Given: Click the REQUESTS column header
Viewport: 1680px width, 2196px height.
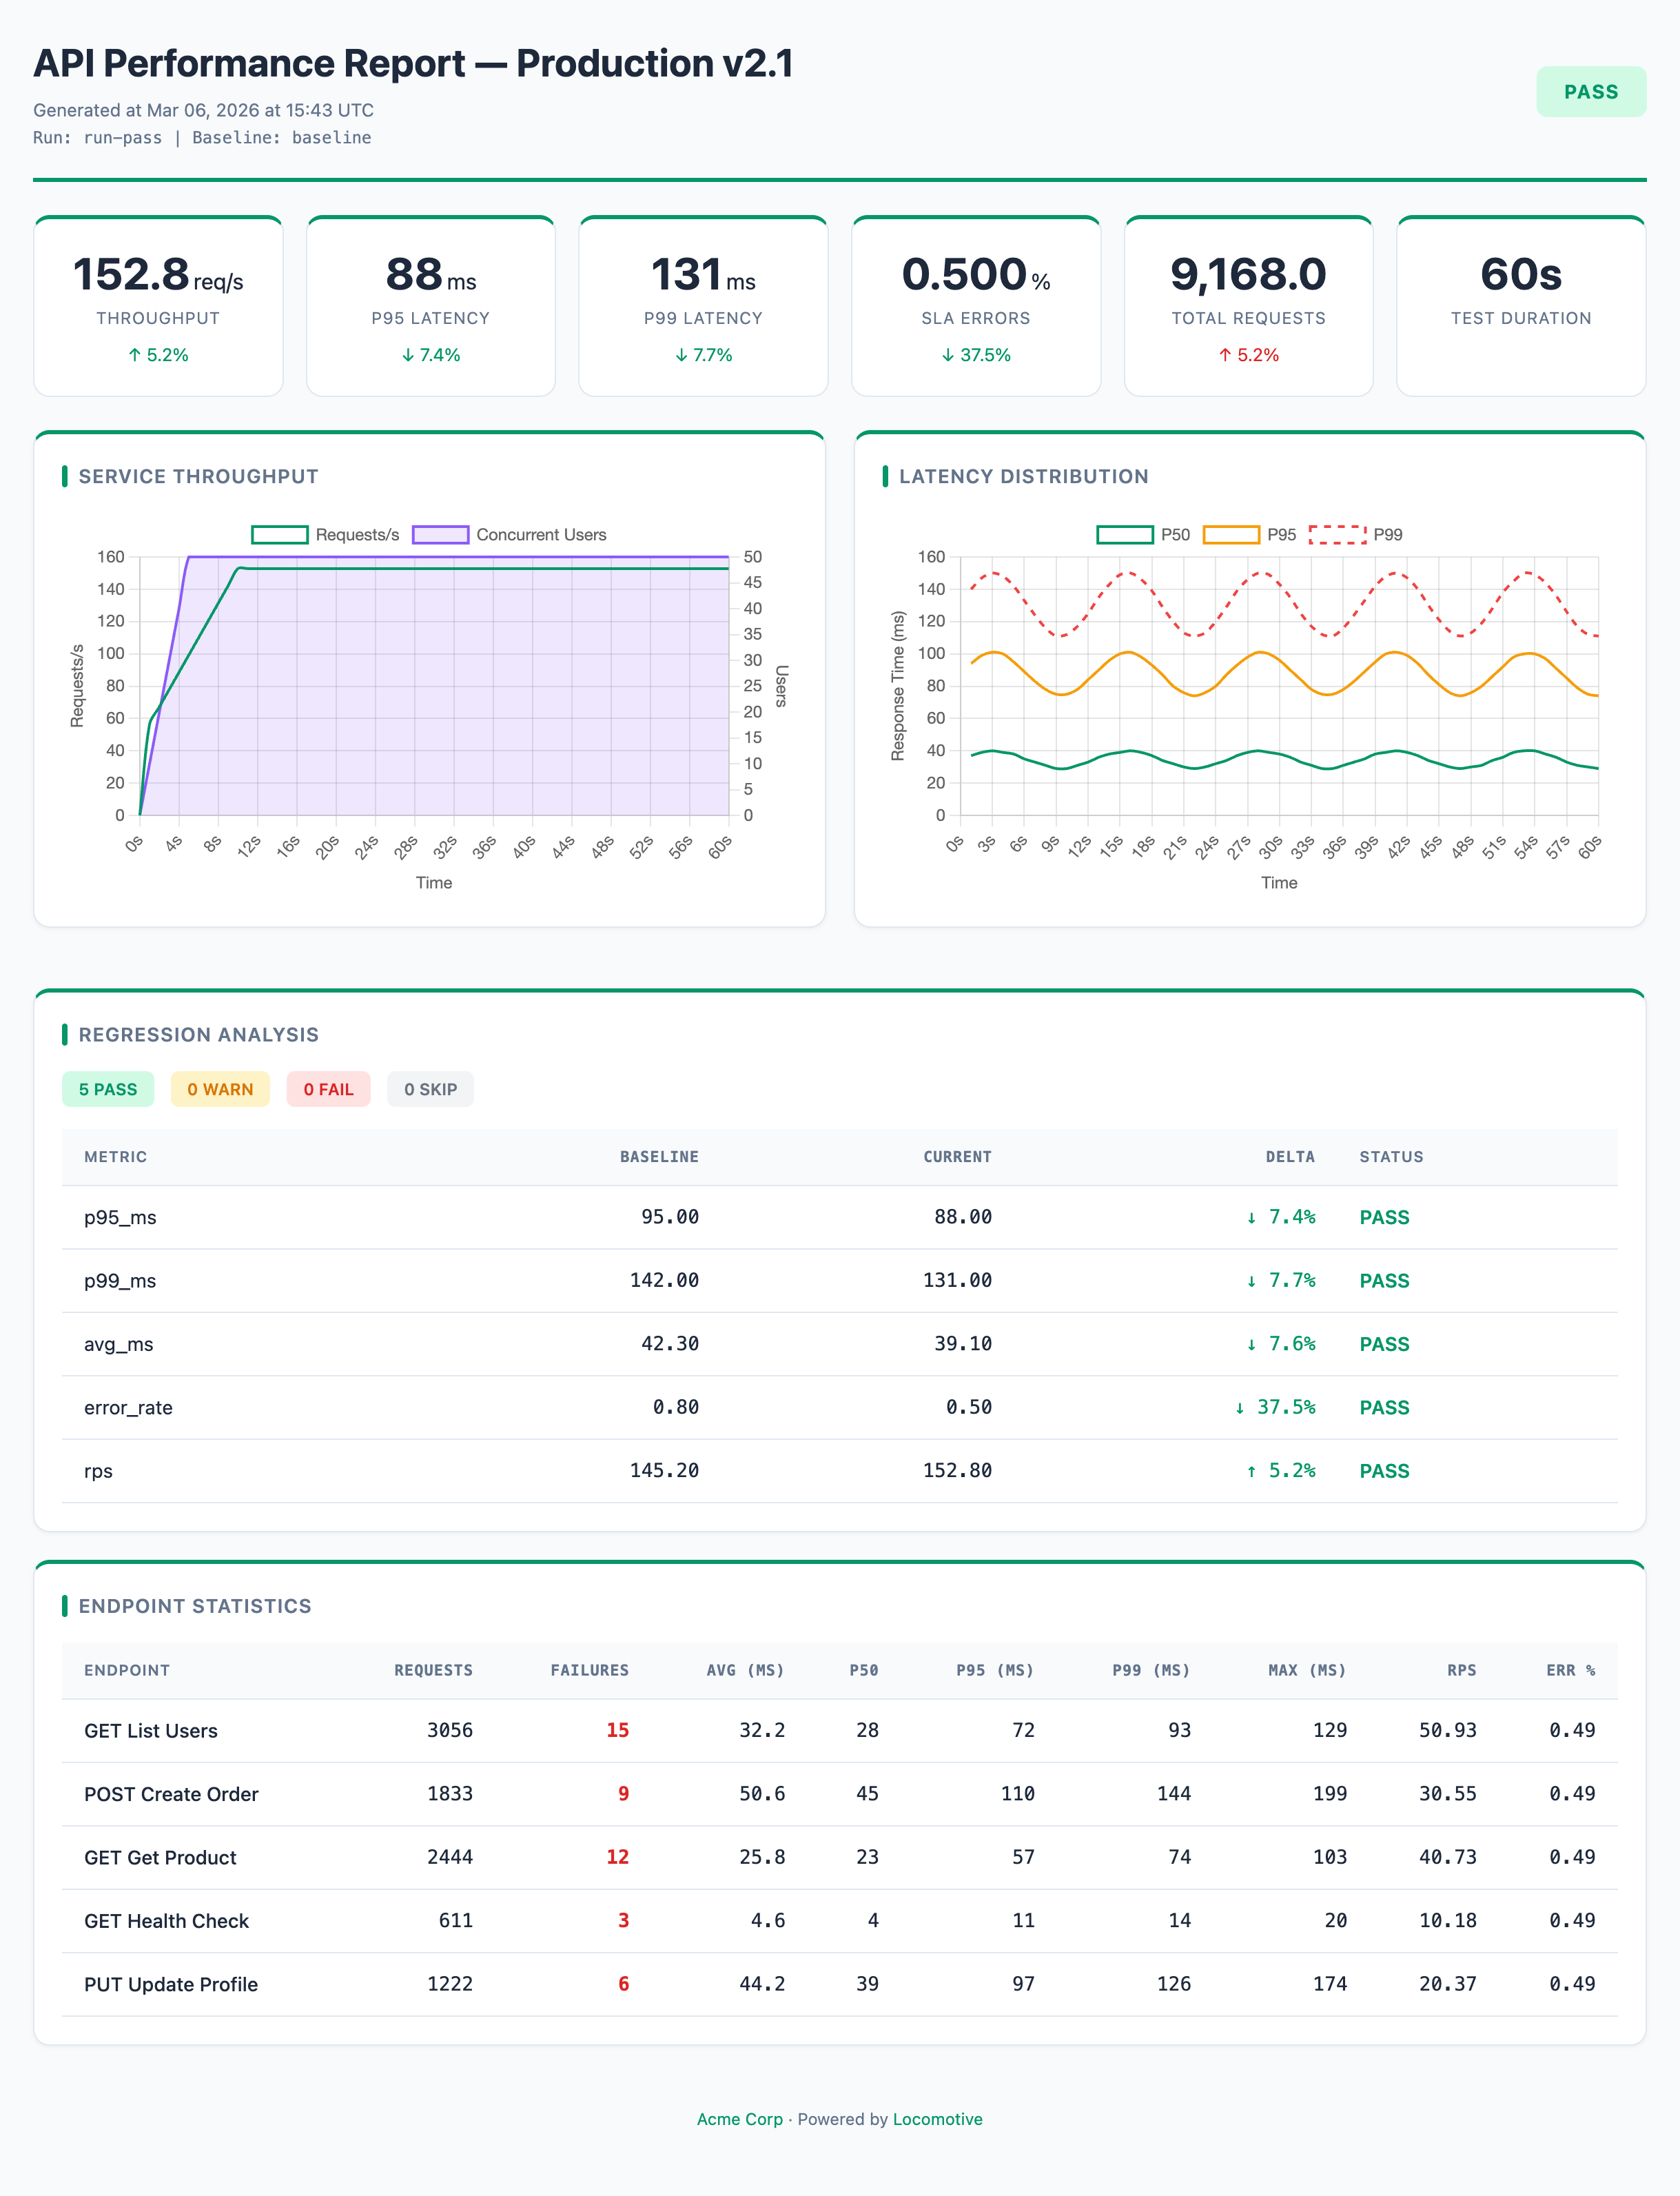Looking at the screenshot, I should coord(433,1670).
